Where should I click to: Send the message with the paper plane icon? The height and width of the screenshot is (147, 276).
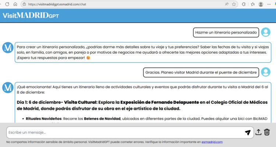248,132
